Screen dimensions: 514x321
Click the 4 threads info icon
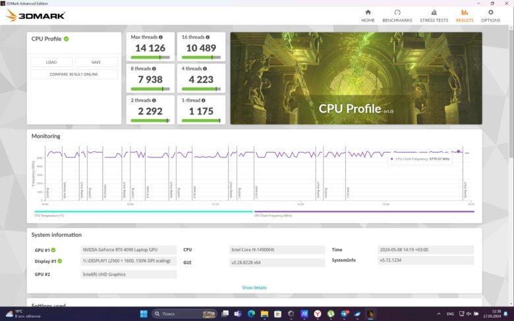tap(204, 68)
